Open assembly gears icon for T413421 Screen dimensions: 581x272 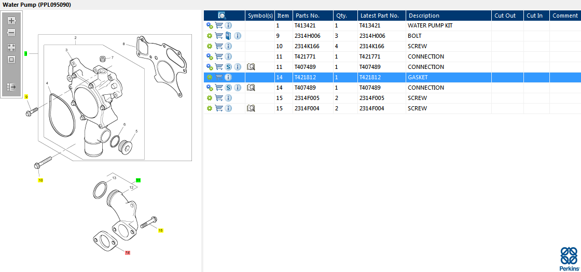point(210,25)
